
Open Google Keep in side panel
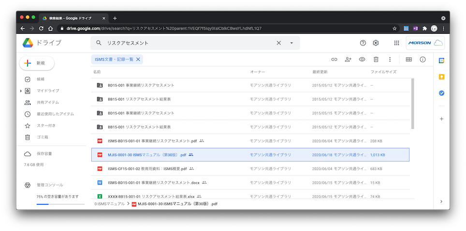coord(441,77)
